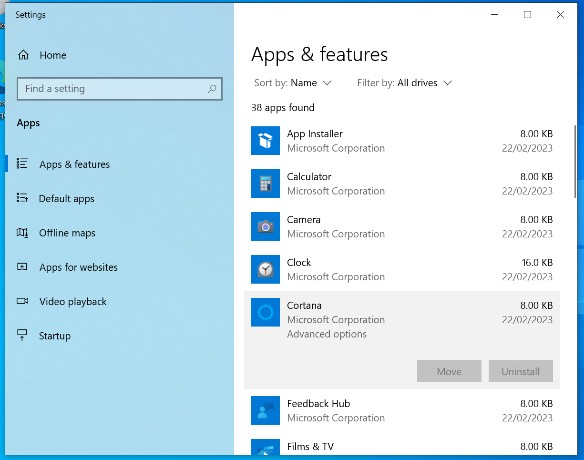584x460 pixels.
Task: Select the Startup icon in sidebar
Action: (22, 336)
